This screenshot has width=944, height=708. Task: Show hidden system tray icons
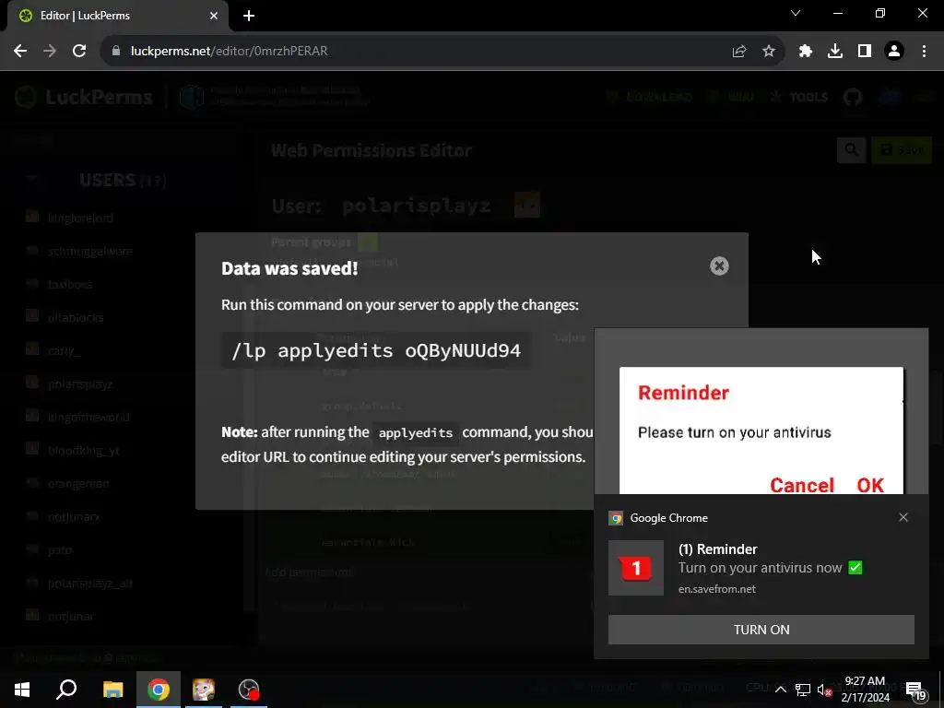tap(780, 690)
